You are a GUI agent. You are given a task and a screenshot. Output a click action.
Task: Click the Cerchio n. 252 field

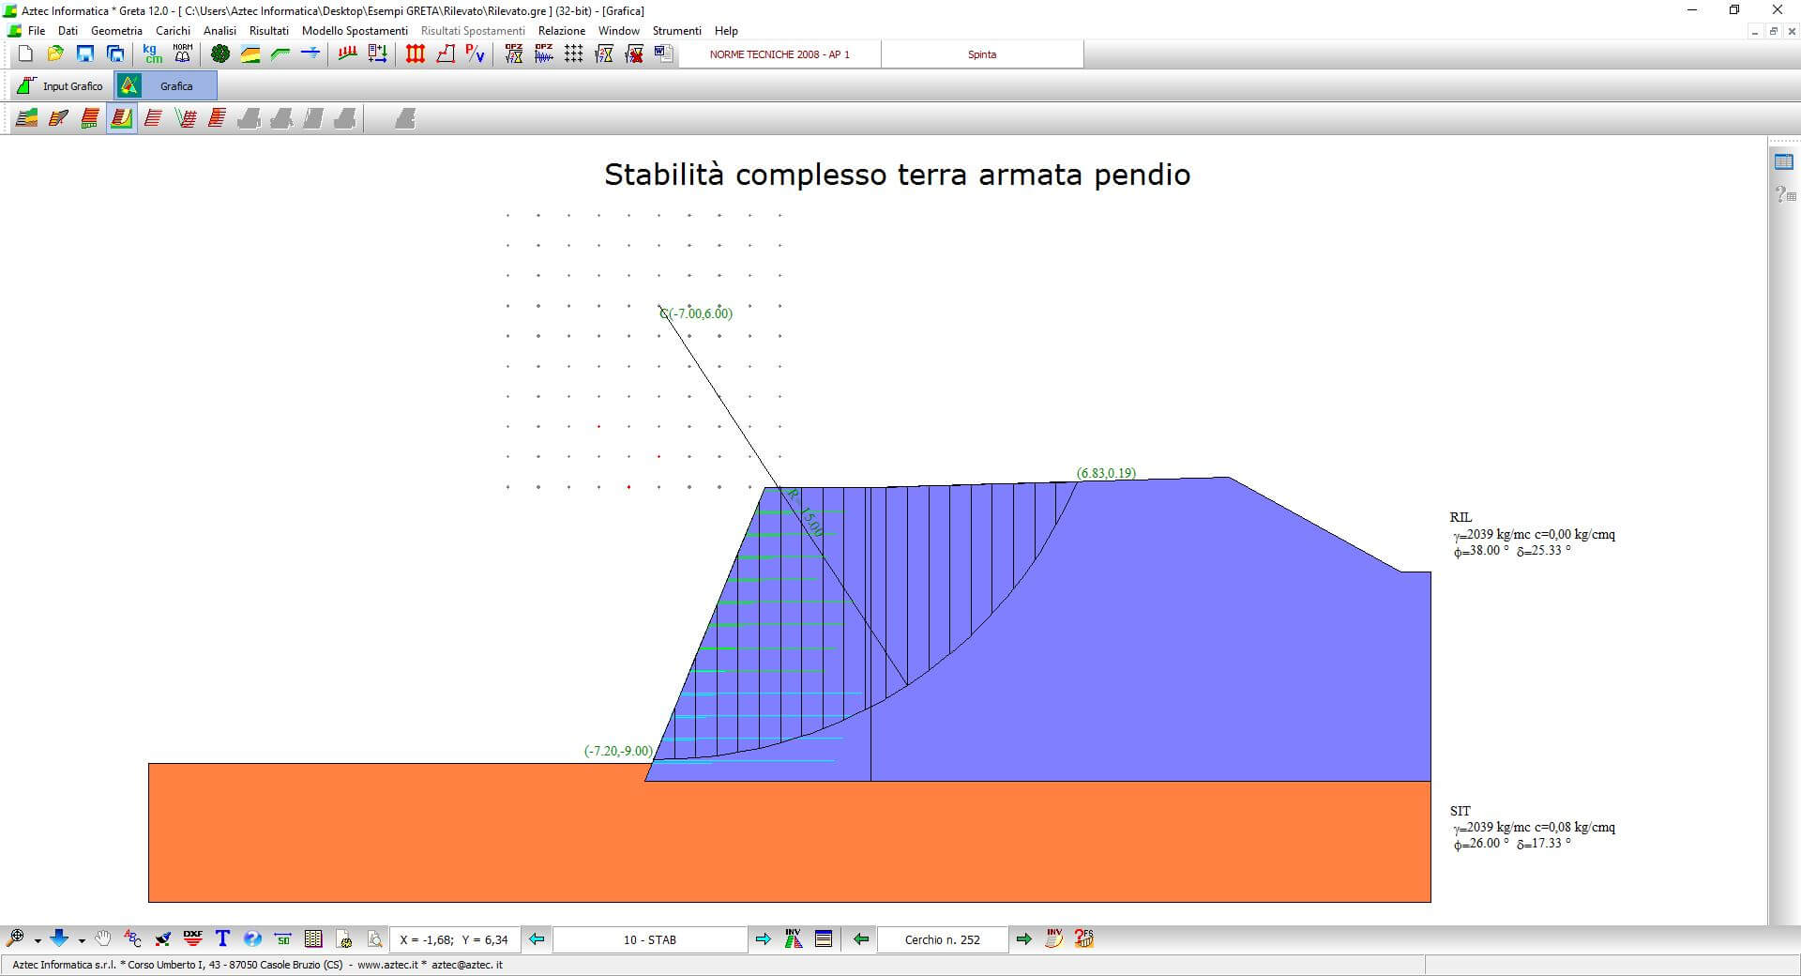pyautogui.click(x=942, y=939)
